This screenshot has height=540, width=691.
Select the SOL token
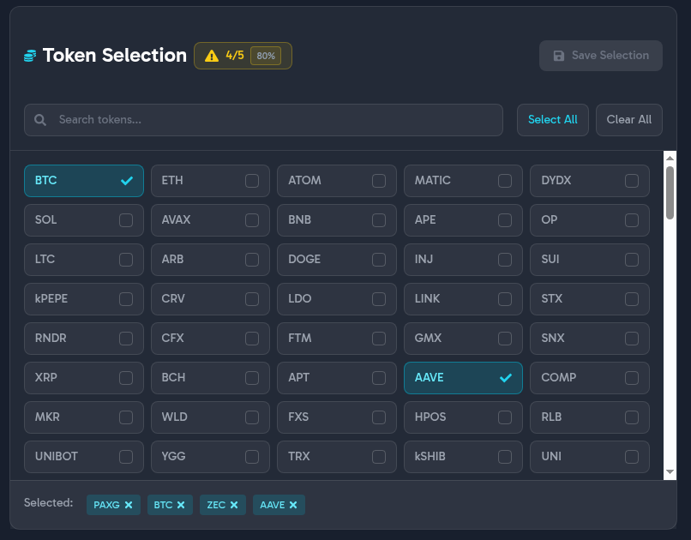(126, 220)
